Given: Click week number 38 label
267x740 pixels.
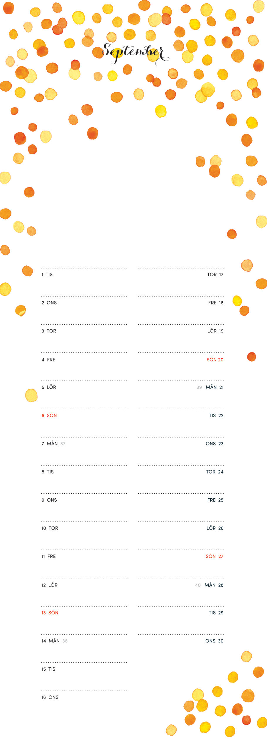Looking at the screenshot, I should [x=65, y=641].
